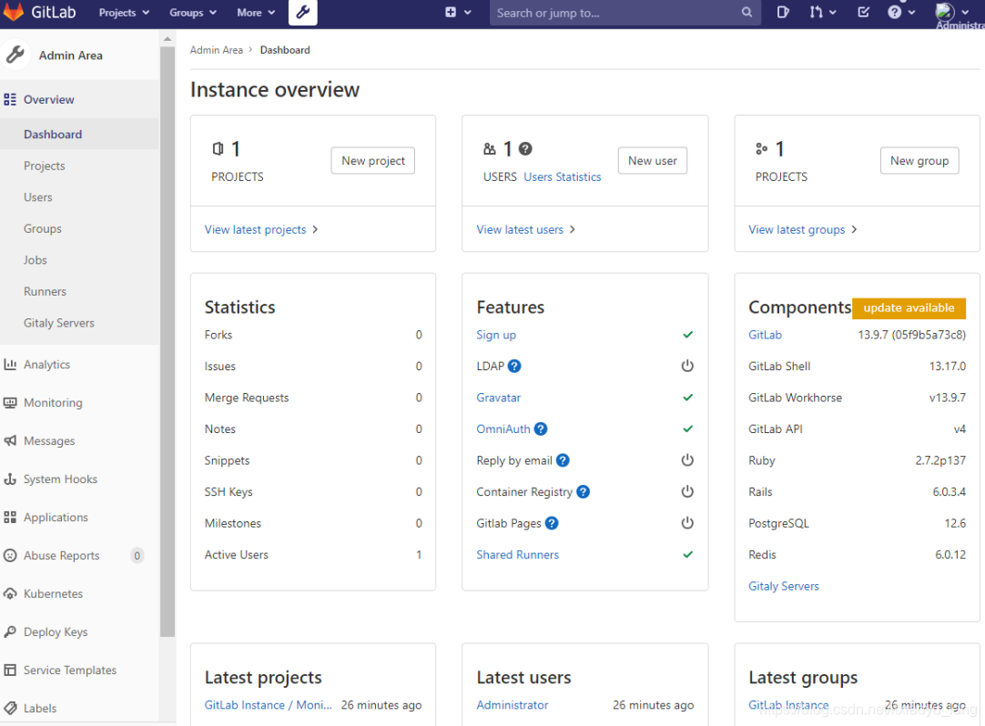The width and height of the screenshot is (985, 726).
Task: Open View latest users link
Action: [526, 230]
